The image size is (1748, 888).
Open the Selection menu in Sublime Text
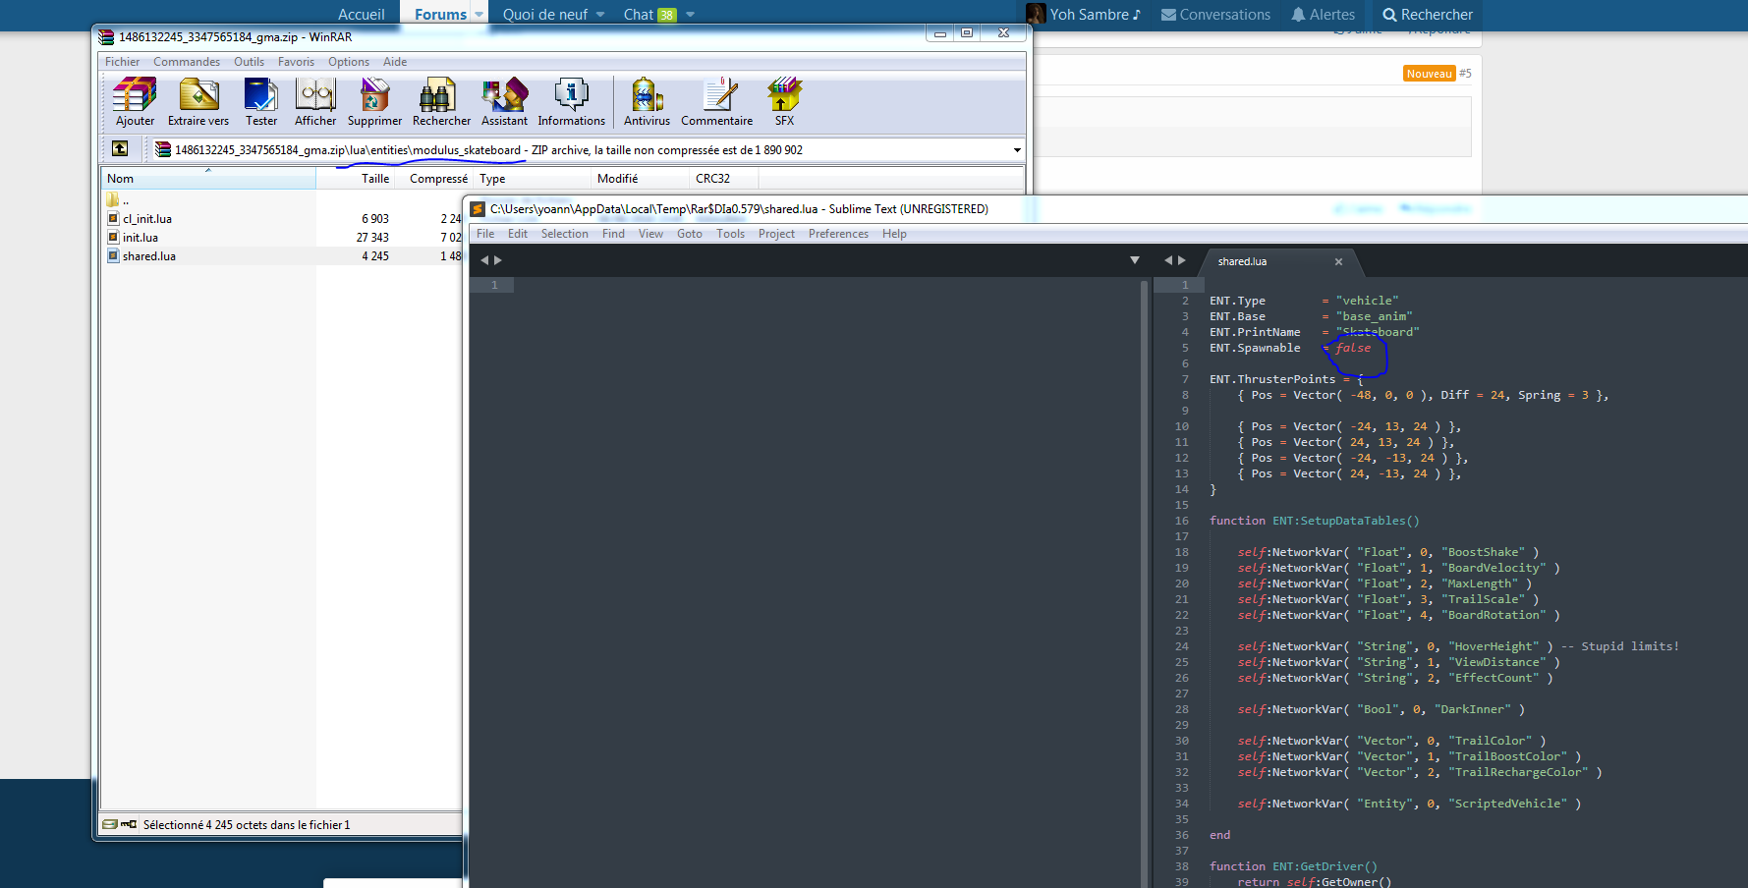click(x=565, y=234)
